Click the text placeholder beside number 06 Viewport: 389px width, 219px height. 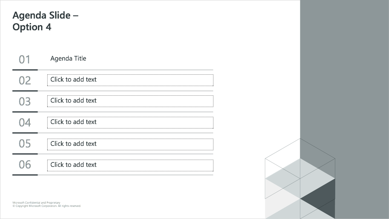pyautogui.click(x=130, y=165)
